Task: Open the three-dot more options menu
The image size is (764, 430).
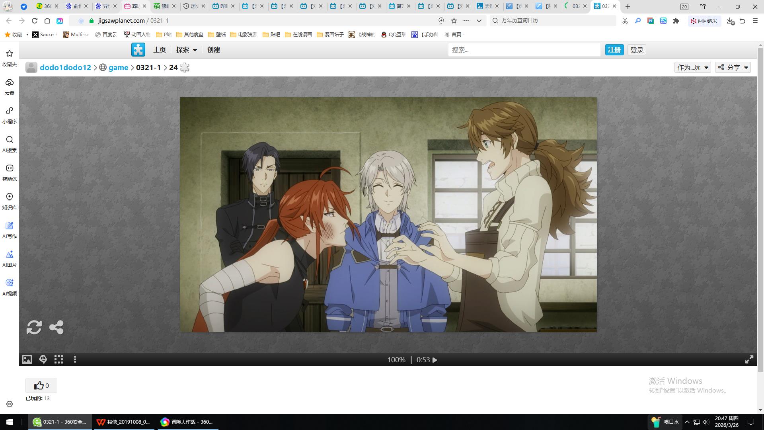Action: pos(75,360)
